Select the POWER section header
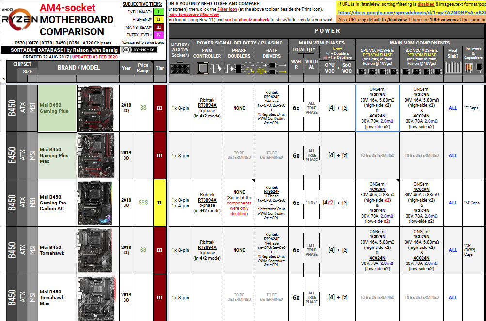Screen dimensions: 486x321 327,31
